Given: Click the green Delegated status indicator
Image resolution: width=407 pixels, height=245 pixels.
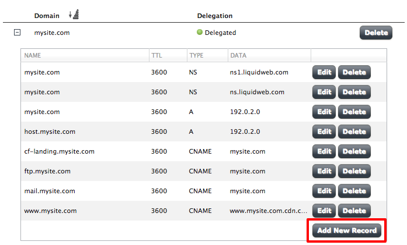Looking at the screenshot, I should click(x=200, y=33).
